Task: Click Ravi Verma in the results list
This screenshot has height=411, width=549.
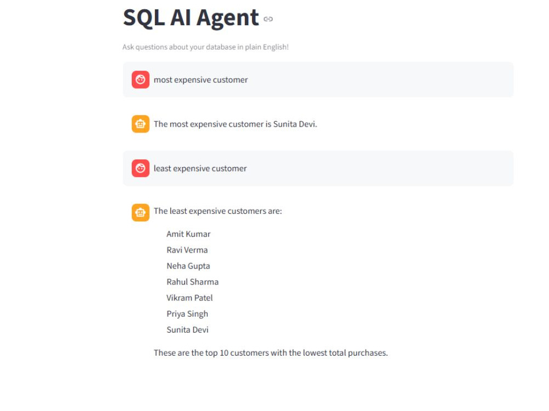Action: [x=187, y=250]
